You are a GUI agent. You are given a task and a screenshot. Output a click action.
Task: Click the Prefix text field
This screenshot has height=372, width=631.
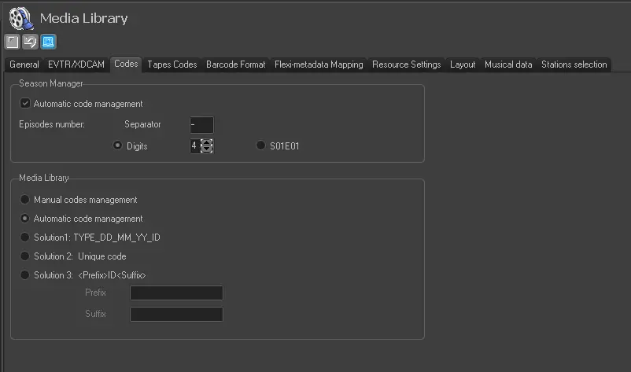coord(176,293)
